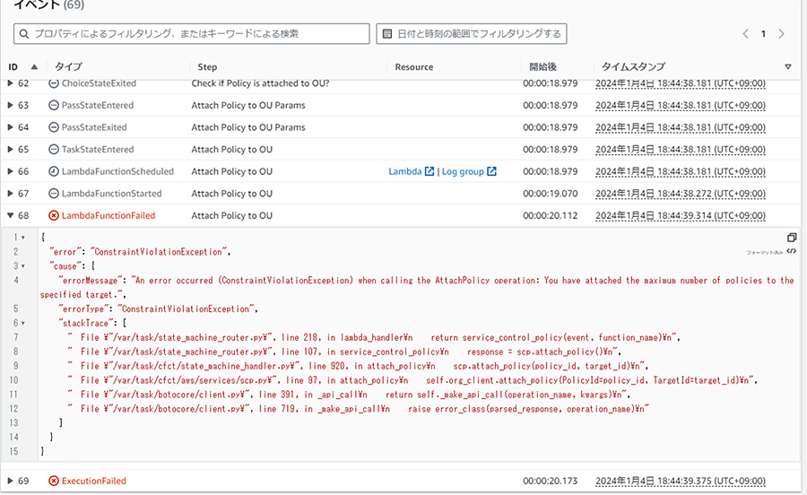Click the イベント (69) heading
The width and height of the screenshot is (807, 495).
(49, 5)
